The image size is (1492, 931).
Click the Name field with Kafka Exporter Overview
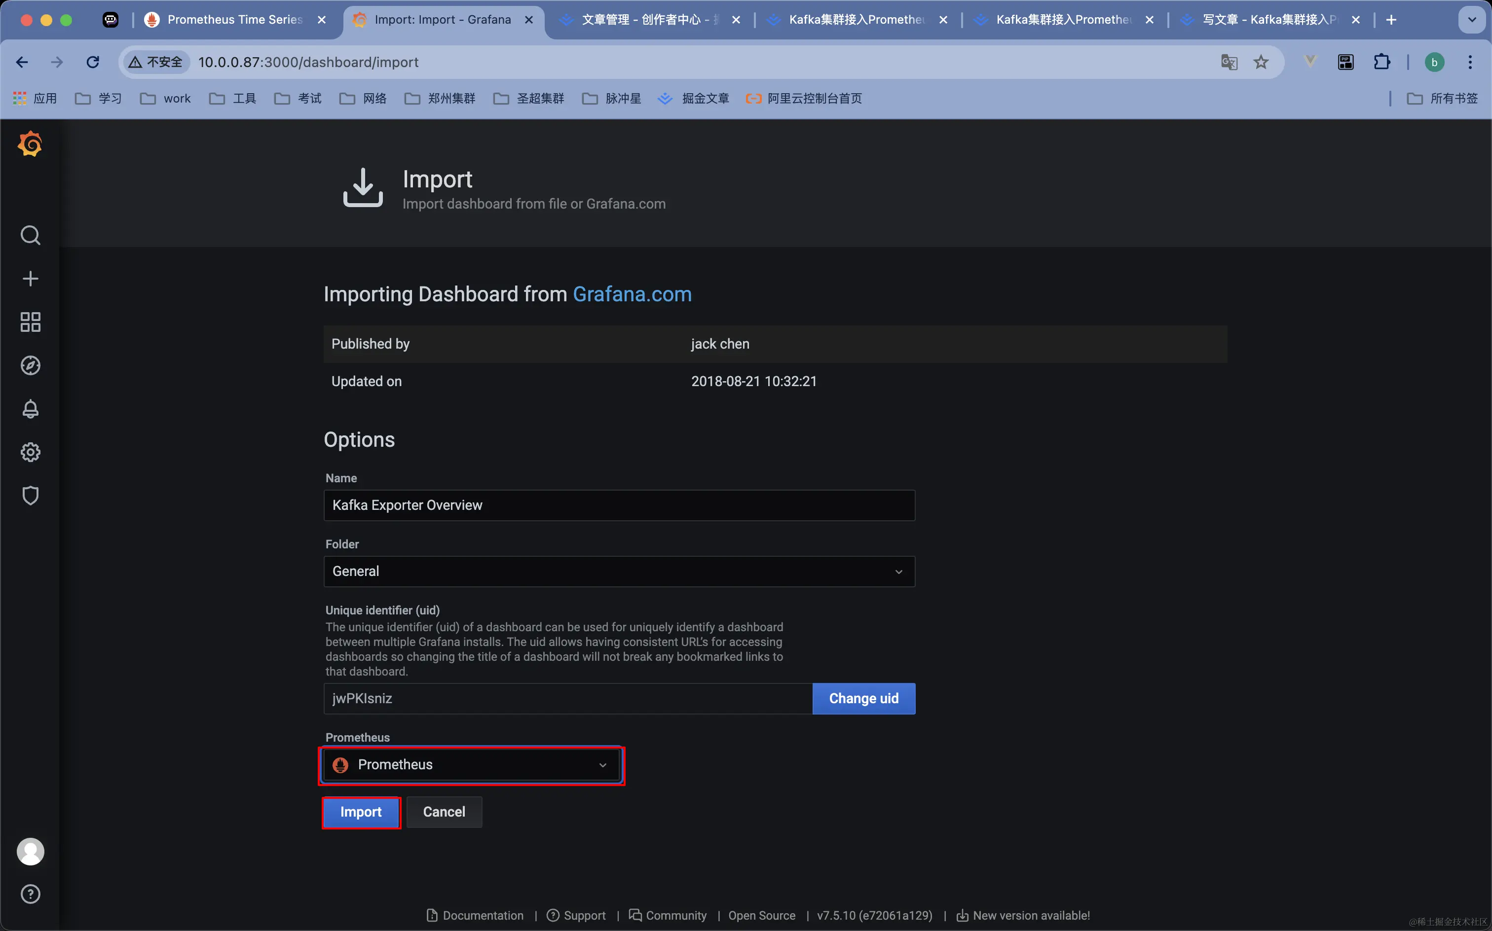click(x=619, y=505)
